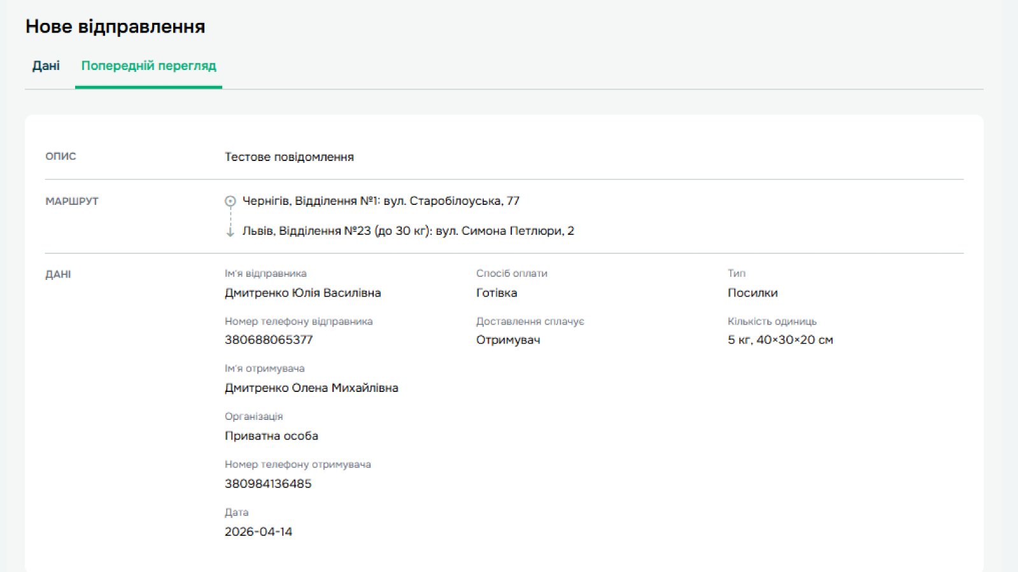Click the Львів Відділення №23 destination address
The width and height of the screenshot is (1018, 572).
pos(407,231)
